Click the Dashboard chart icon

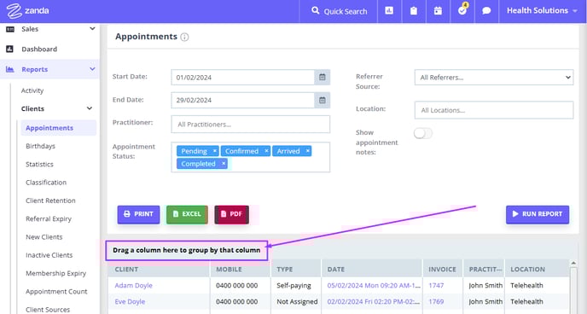coord(9,49)
